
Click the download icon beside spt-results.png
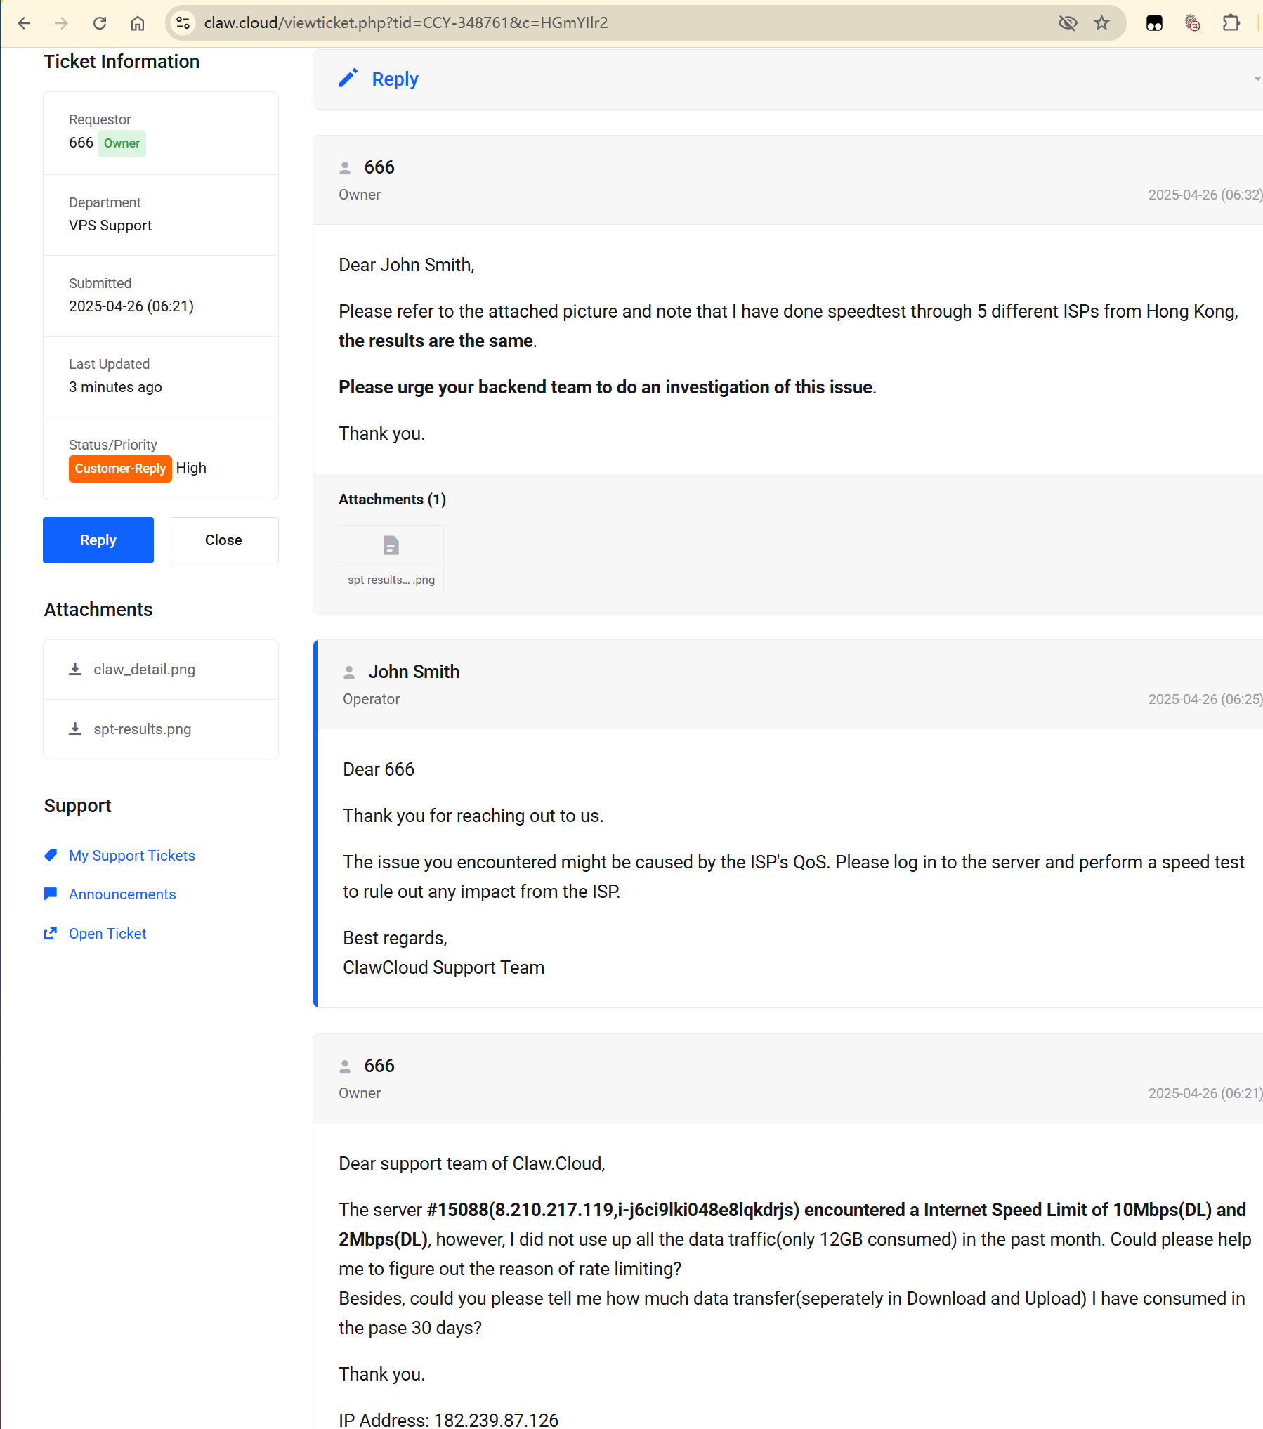pos(75,729)
